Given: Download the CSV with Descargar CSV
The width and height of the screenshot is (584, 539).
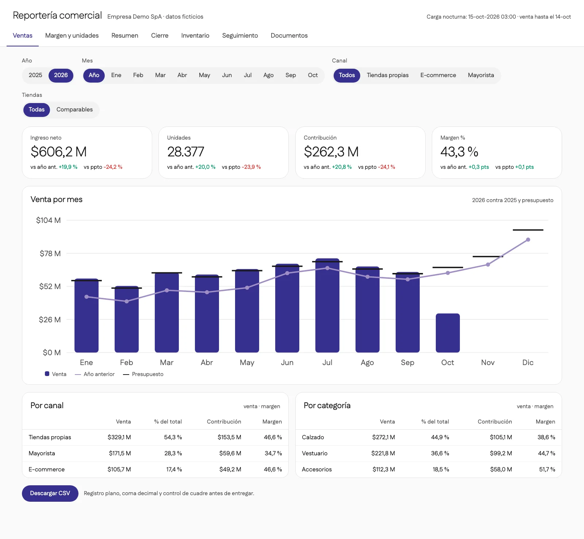Looking at the screenshot, I should click(50, 493).
